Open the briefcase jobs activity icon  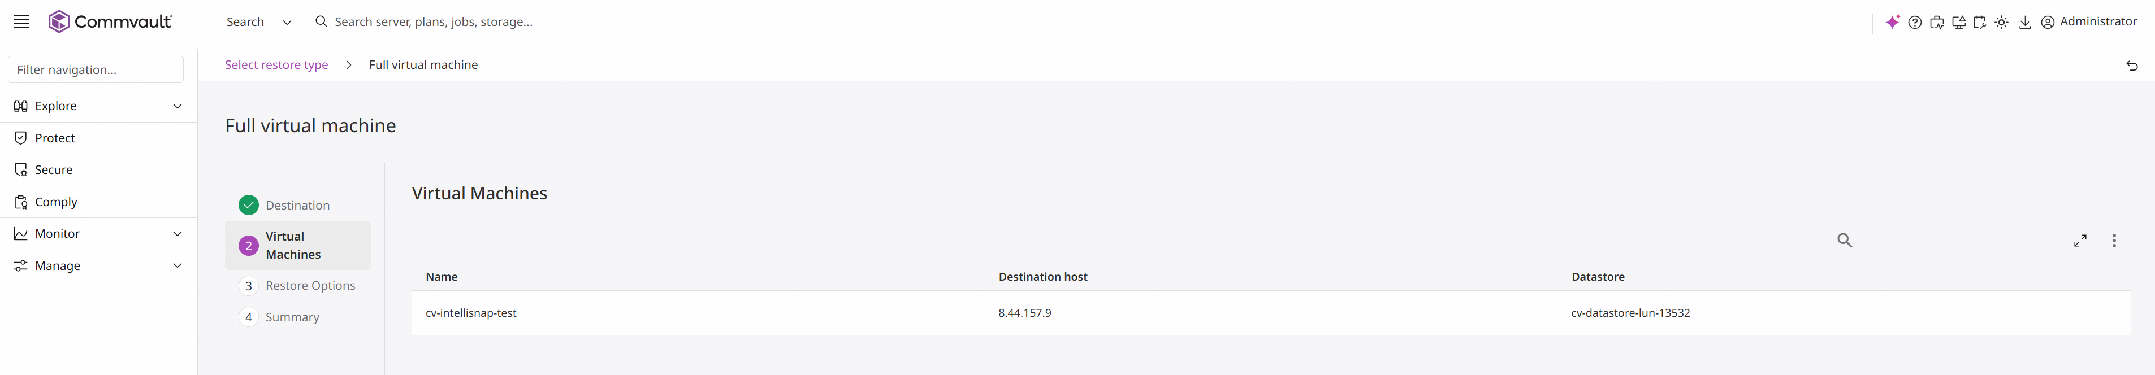point(1937,23)
